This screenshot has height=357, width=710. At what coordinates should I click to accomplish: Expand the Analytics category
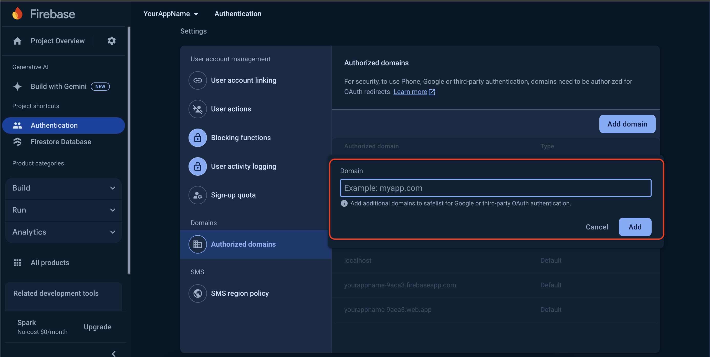(64, 232)
